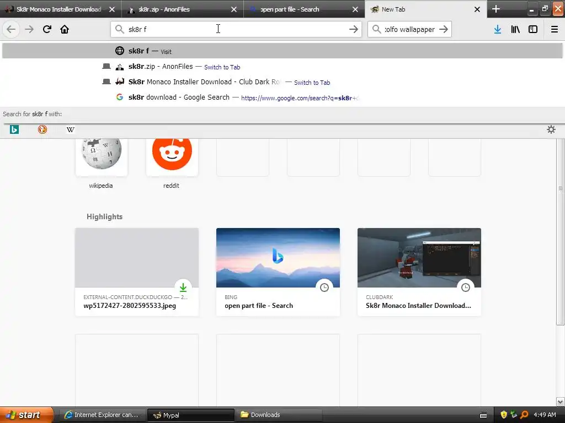Open a new tab with plus button
The height and width of the screenshot is (423, 565).
coord(496,9)
